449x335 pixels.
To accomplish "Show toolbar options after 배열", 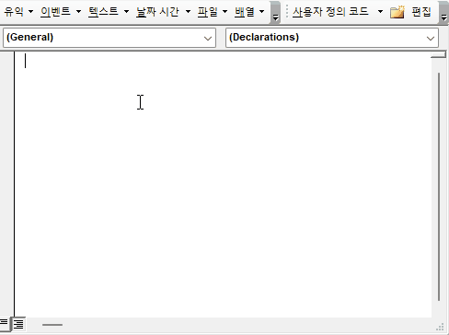I will [x=275, y=13].
